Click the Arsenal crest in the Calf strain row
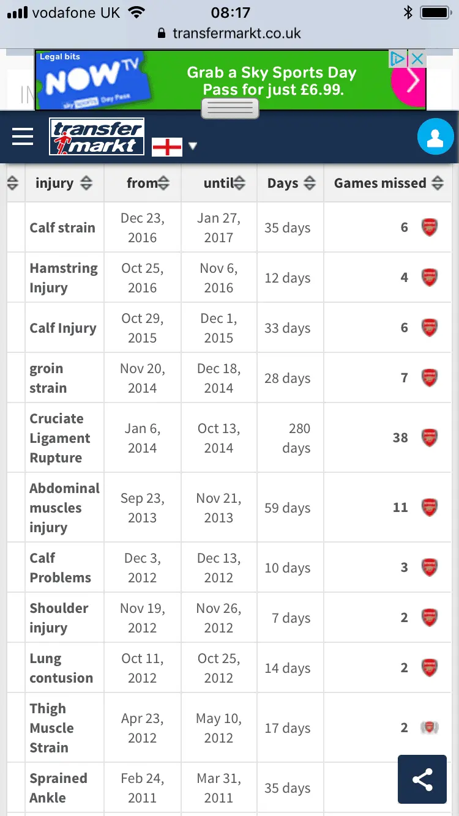The width and height of the screenshot is (459, 816). pyautogui.click(x=430, y=228)
